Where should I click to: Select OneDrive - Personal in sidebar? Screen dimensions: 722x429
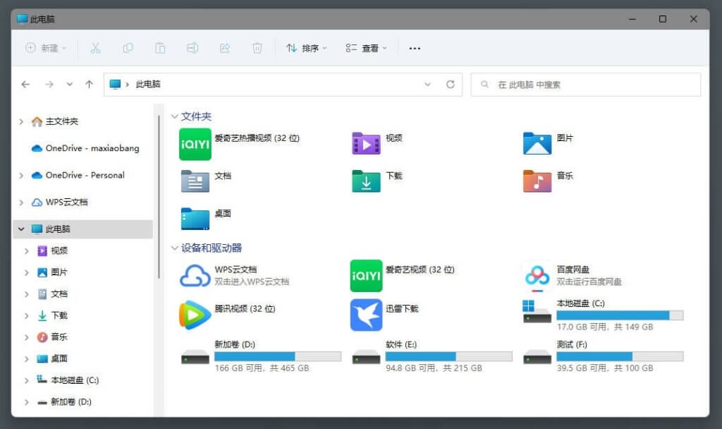pos(85,175)
